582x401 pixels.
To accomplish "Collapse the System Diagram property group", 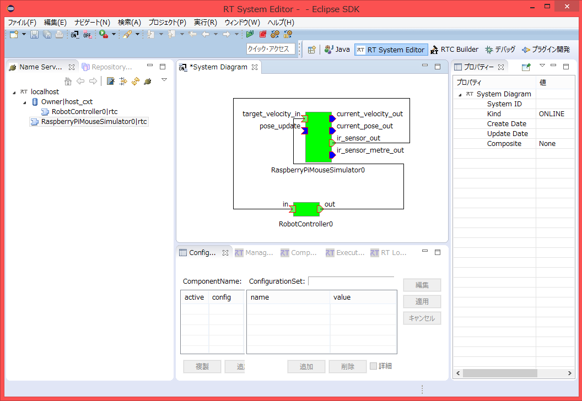I will coord(460,95).
